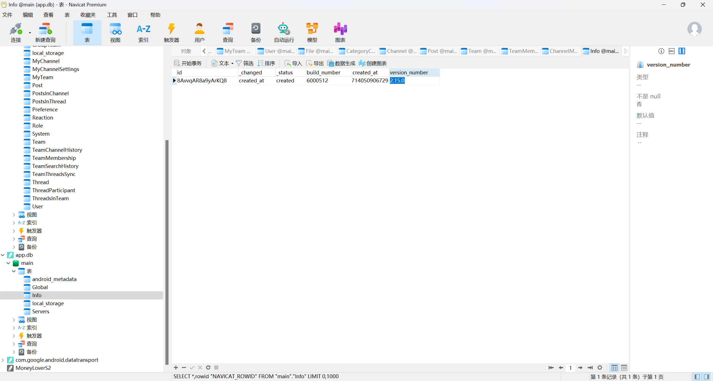Expand com.google.android.datatransport connection
Image resolution: width=713 pixels, height=381 pixels.
pos(3,360)
